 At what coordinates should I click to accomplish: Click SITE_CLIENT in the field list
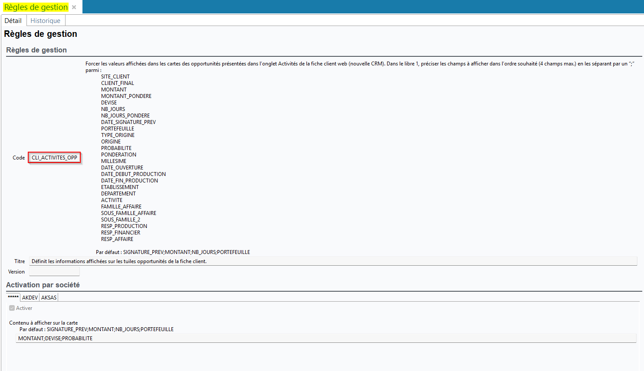(115, 77)
